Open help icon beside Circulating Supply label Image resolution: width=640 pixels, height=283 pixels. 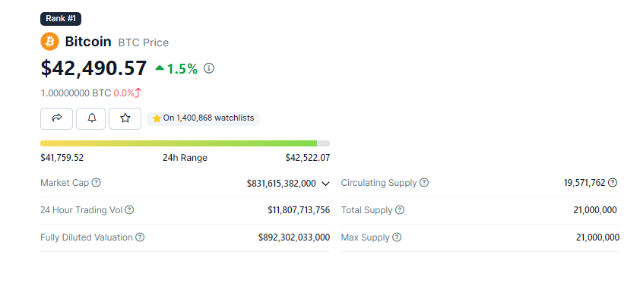(424, 183)
